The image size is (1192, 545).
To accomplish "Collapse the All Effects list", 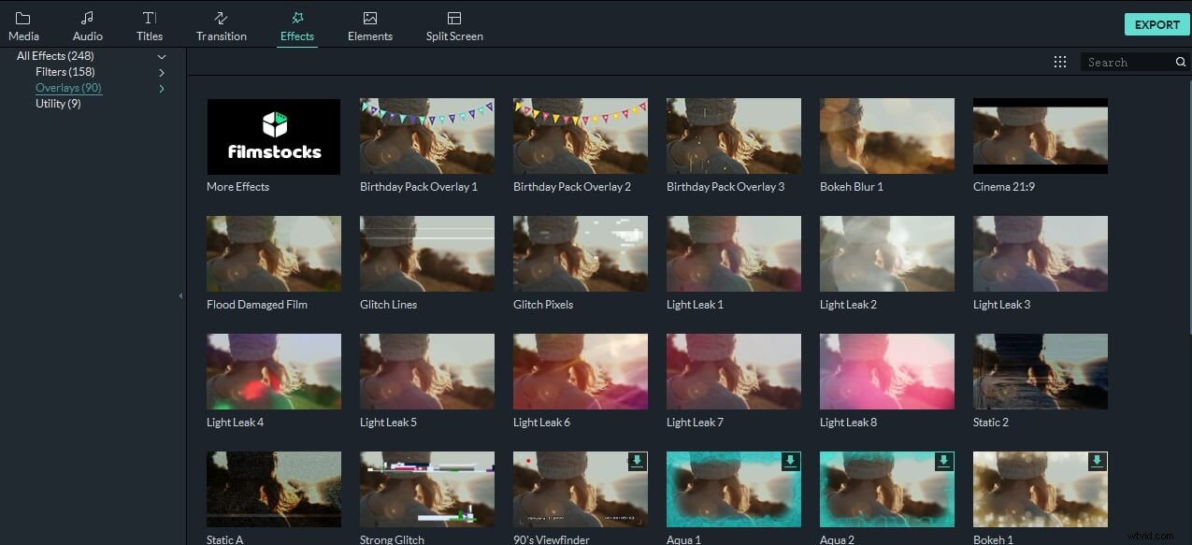I will [x=161, y=56].
